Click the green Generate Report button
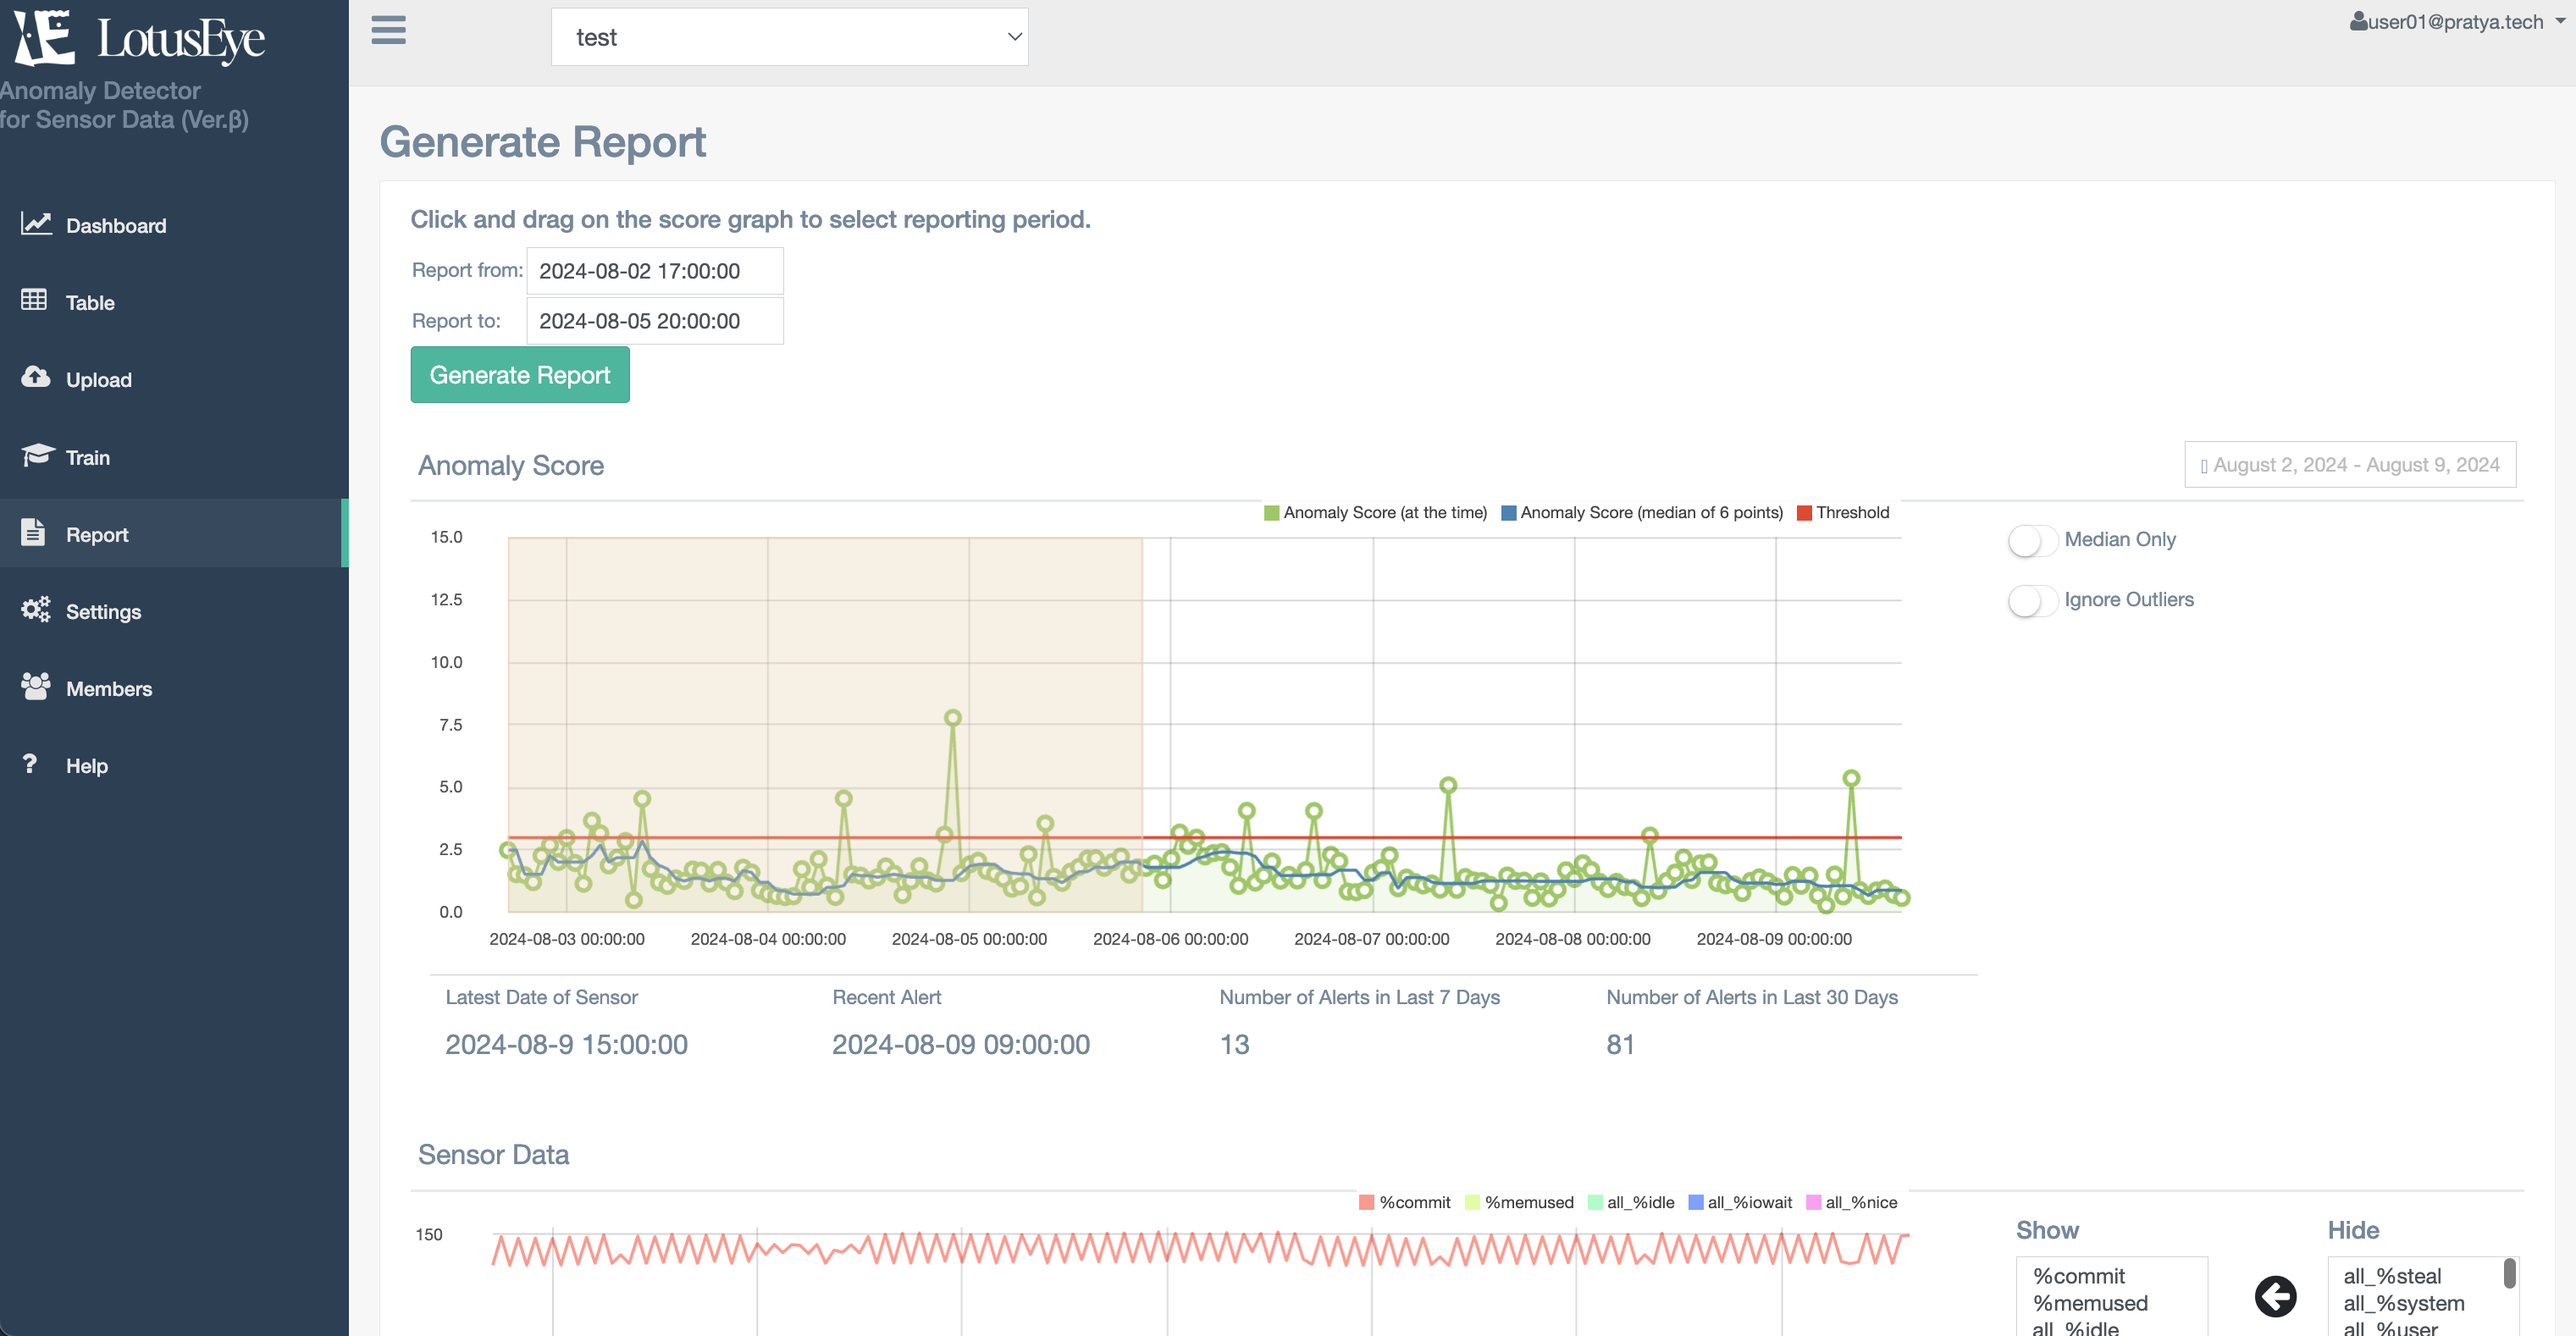This screenshot has height=1336, width=2576. pos(519,375)
